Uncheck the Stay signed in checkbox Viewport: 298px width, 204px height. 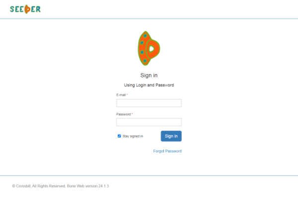[x=119, y=136]
